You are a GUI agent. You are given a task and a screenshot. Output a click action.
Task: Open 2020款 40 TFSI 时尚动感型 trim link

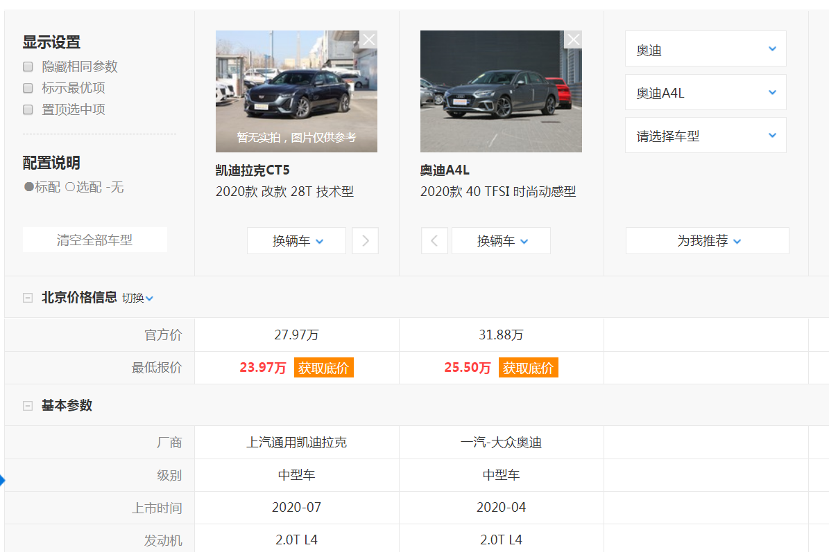(498, 191)
